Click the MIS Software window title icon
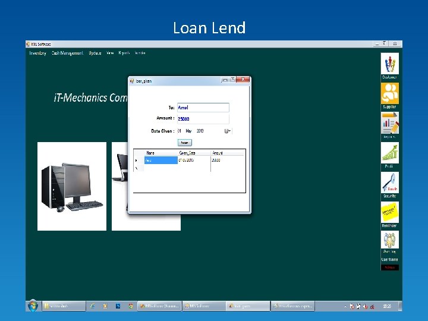This screenshot has width=428, height=321. point(28,44)
